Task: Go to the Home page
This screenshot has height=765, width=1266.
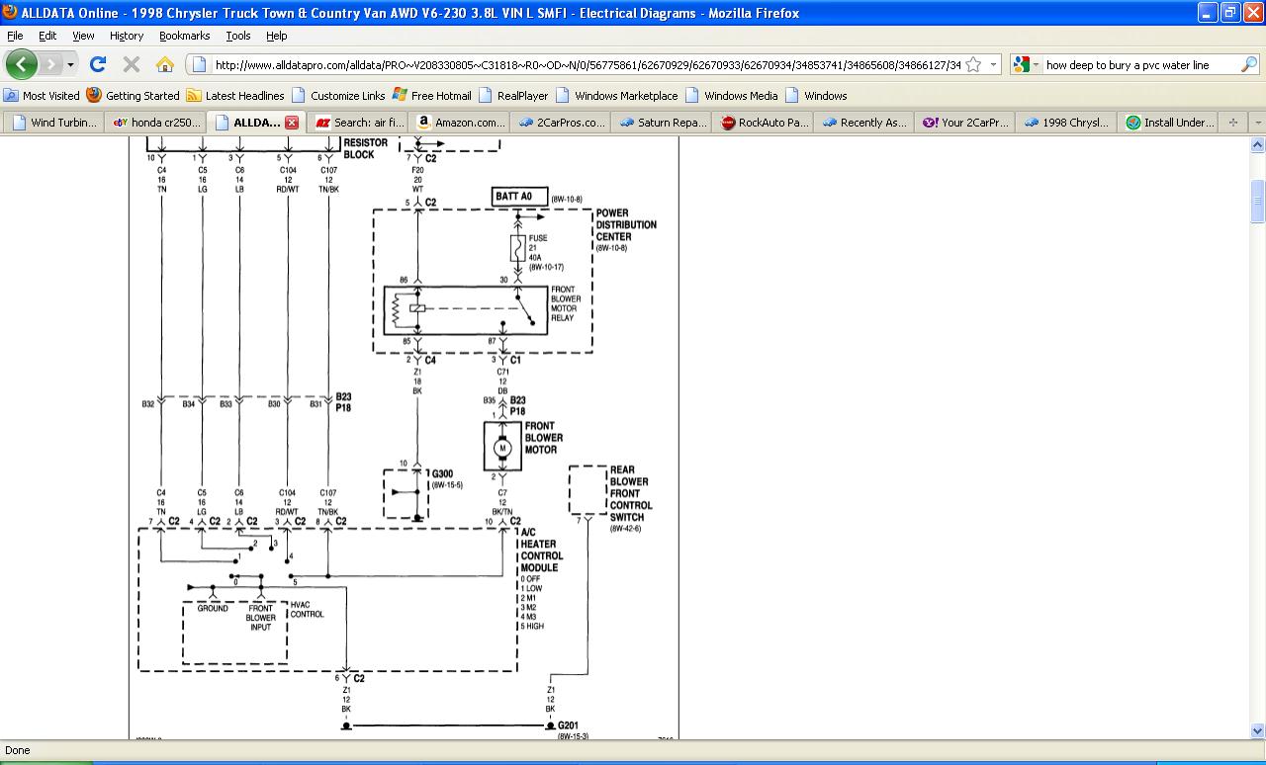Action: click(165, 64)
